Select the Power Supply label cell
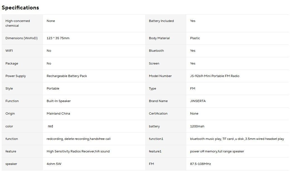This screenshot has height=173, width=290. coord(16,76)
